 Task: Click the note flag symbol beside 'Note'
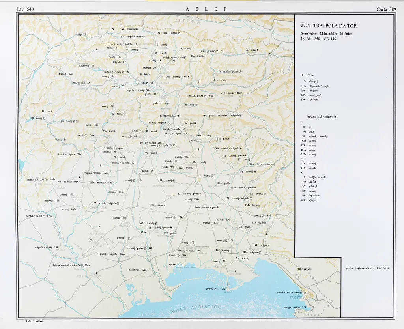coord(303,75)
